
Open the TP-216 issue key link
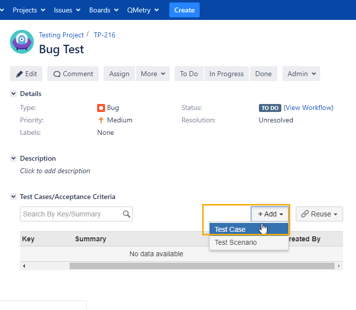click(x=105, y=35)
